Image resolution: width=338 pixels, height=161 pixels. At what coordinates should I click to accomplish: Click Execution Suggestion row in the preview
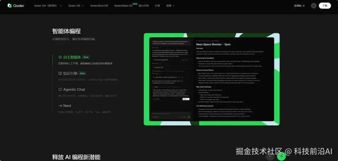pyautogui.click(x=171, y=60)
